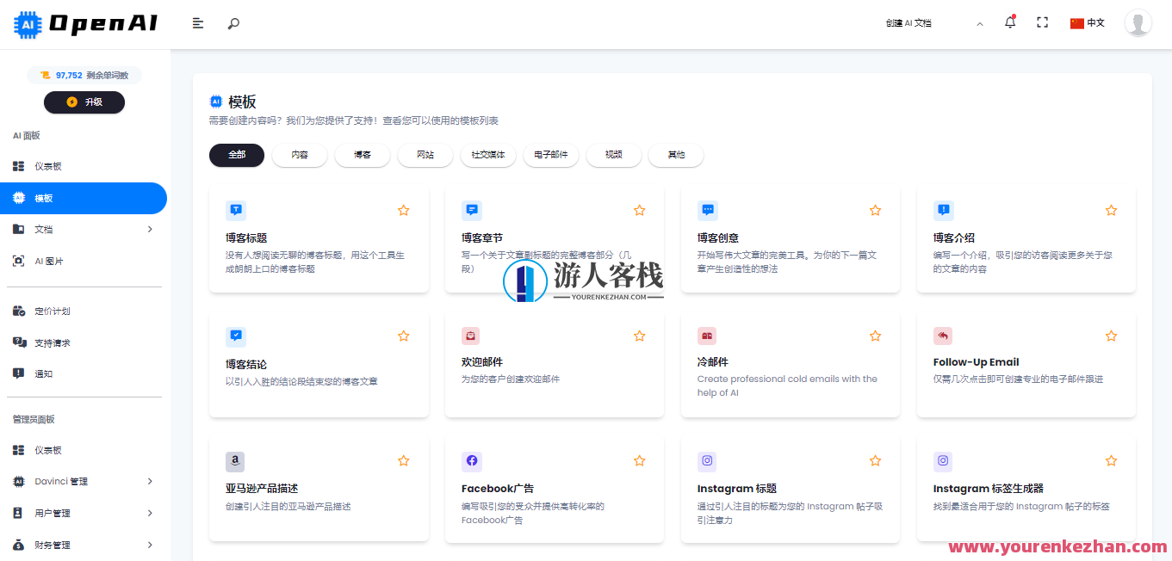Switch to the 社交媒体 filter tab
Screen dimensions: 1172x561
[487, 156]
